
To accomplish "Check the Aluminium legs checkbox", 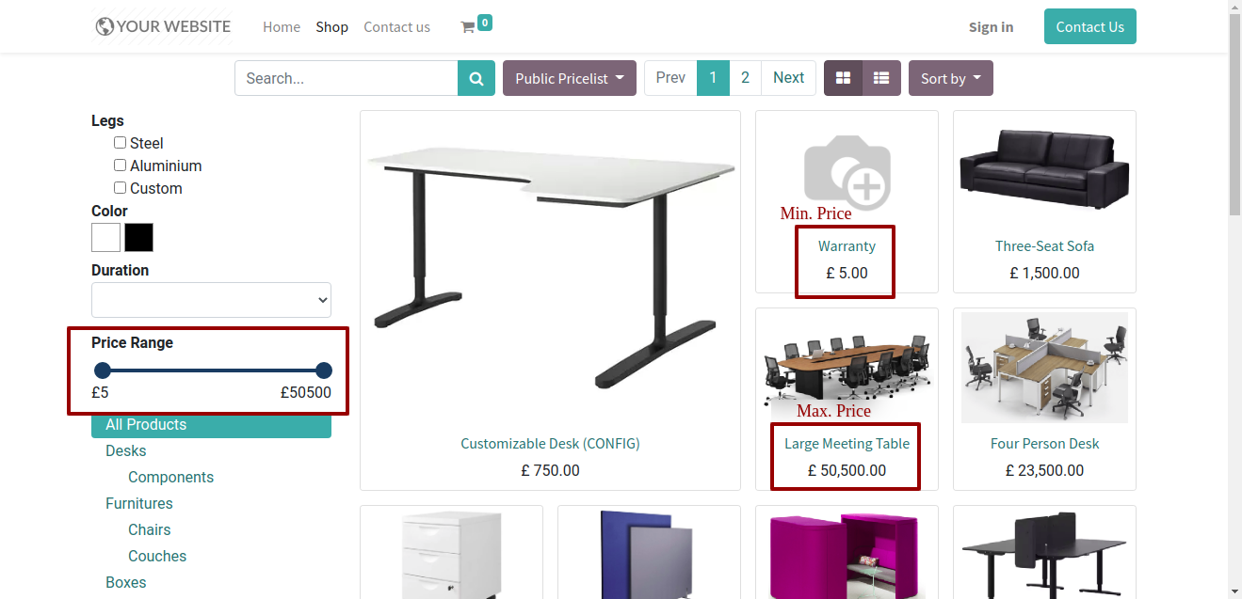I will click(120, 166).
